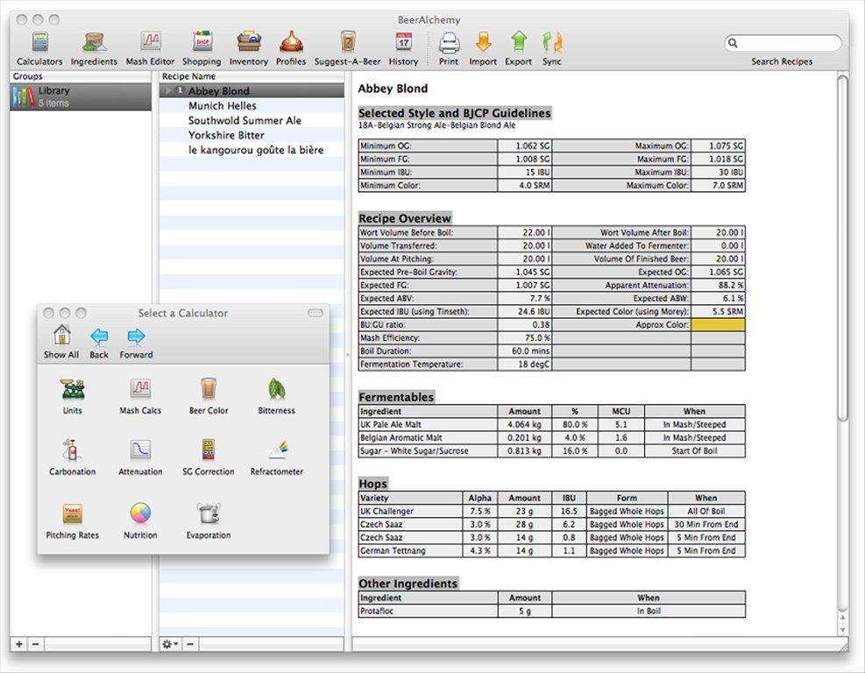This screenshot has width=865, height=673.
Task: Expand the Abbey Blond recipe disclosure triangle
Action: click(x=168, y=90)
